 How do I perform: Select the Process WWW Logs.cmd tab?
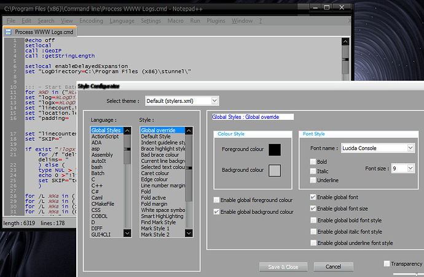[x=40, y=32]
